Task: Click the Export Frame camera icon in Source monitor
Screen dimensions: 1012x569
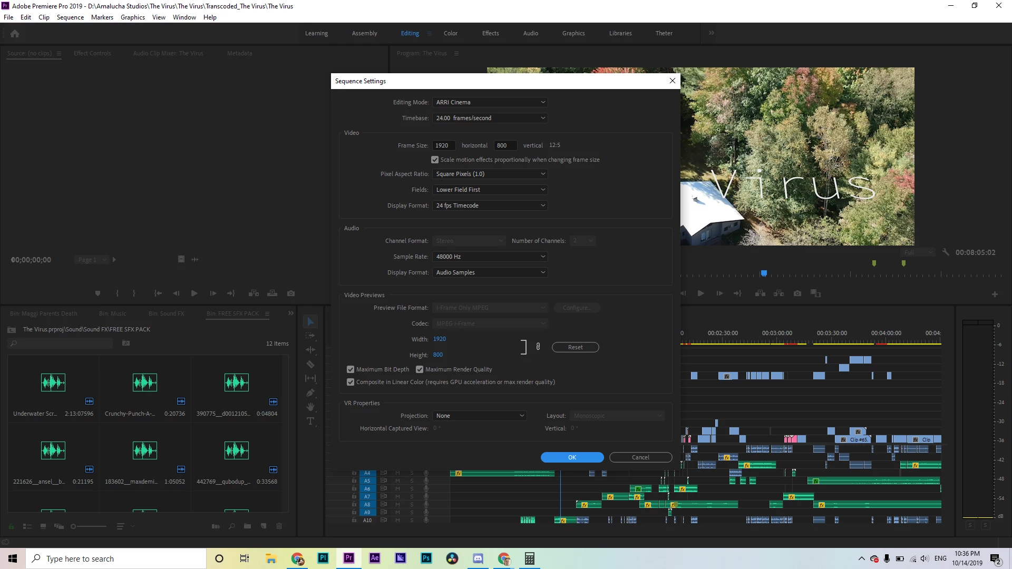Action: click(291, 293)
